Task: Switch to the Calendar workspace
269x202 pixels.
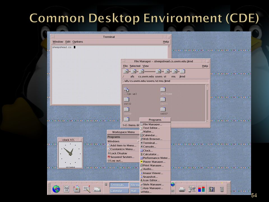Action: click(x=119, y=191)
